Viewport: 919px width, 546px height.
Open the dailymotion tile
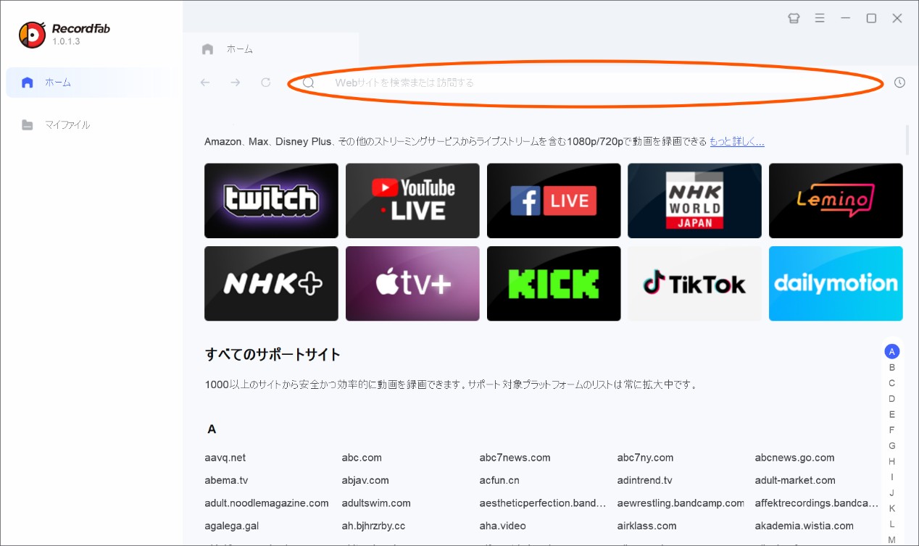click(836, 283)
